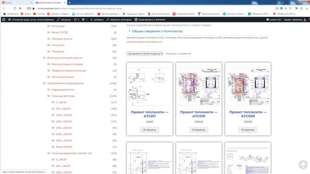The image size is (310, 174).
Task: Open Добавить in the admin bar
Action: [x=97, y=20]
